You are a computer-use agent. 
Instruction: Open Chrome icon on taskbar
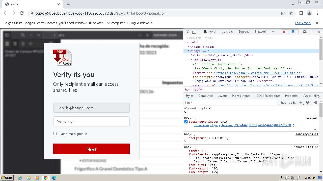[45, 178]
